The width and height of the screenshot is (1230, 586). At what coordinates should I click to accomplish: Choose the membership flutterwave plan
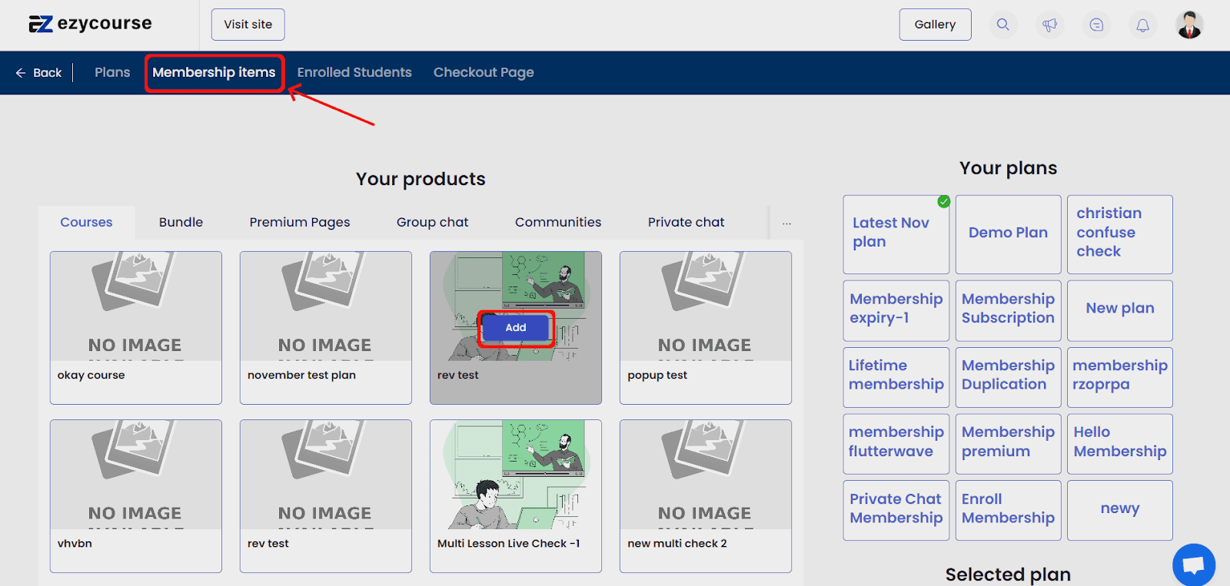point(896,444)
